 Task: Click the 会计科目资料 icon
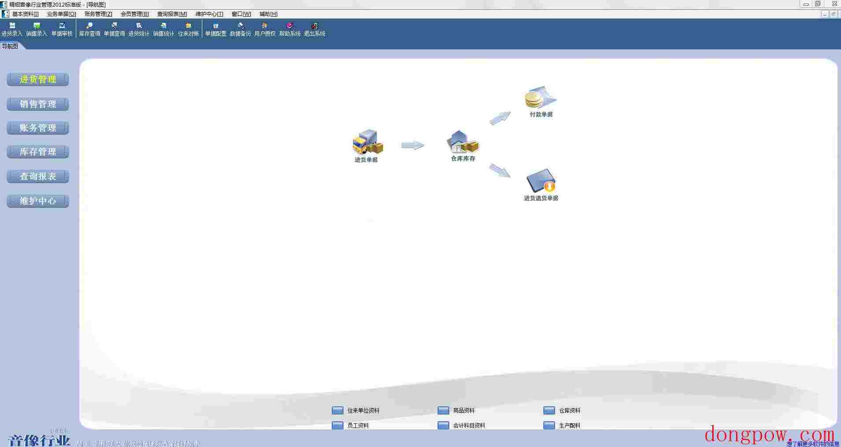[443, 425]
